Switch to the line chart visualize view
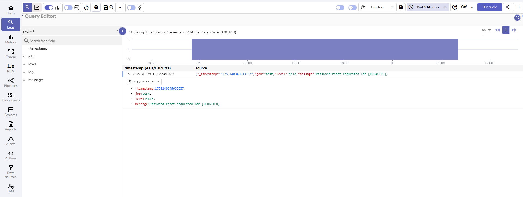Screen dimensions: 523x197 click(37, 8)
